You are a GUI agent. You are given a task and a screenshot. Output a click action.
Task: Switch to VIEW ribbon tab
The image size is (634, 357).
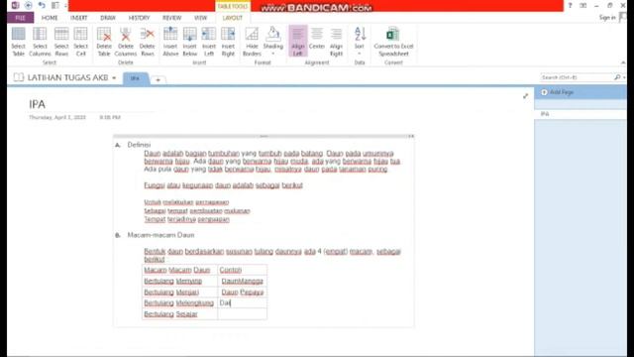(x=200, y=18)
